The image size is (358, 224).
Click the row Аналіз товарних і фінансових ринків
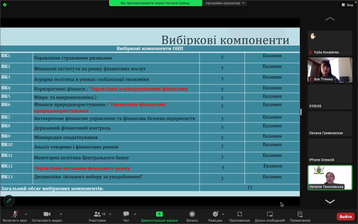150,147
